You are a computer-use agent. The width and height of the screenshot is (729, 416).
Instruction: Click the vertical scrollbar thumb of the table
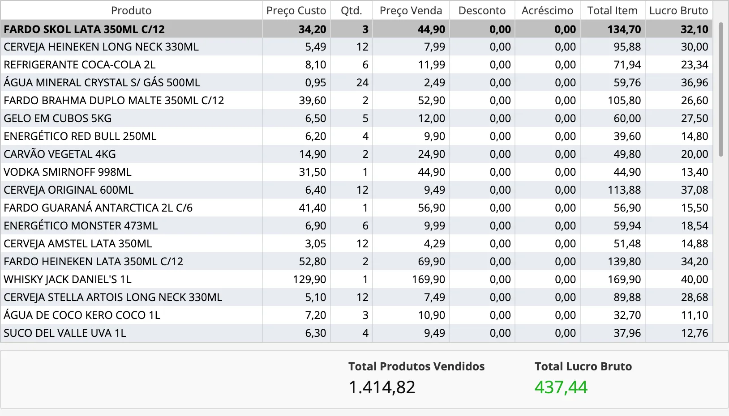point(720,89)
